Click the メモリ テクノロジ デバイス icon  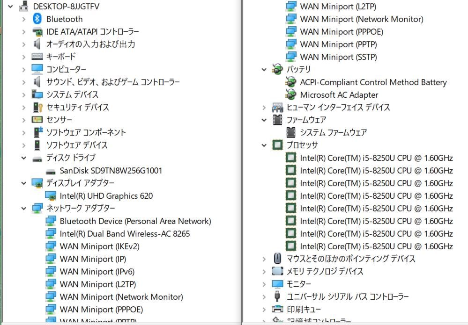(x=277, y=271)
